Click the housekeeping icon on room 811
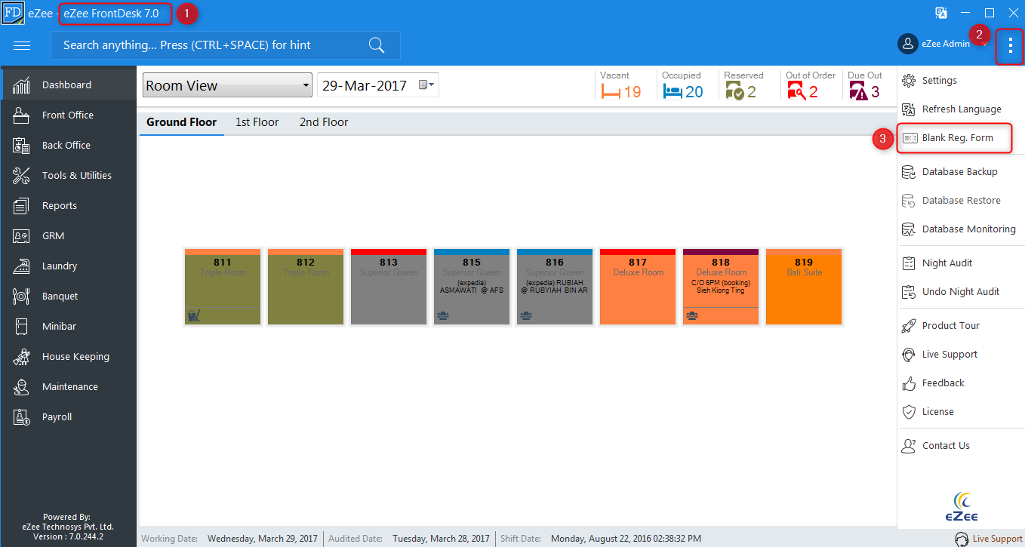The height and width of the screenshot is (547, 1025). point(194,315)
